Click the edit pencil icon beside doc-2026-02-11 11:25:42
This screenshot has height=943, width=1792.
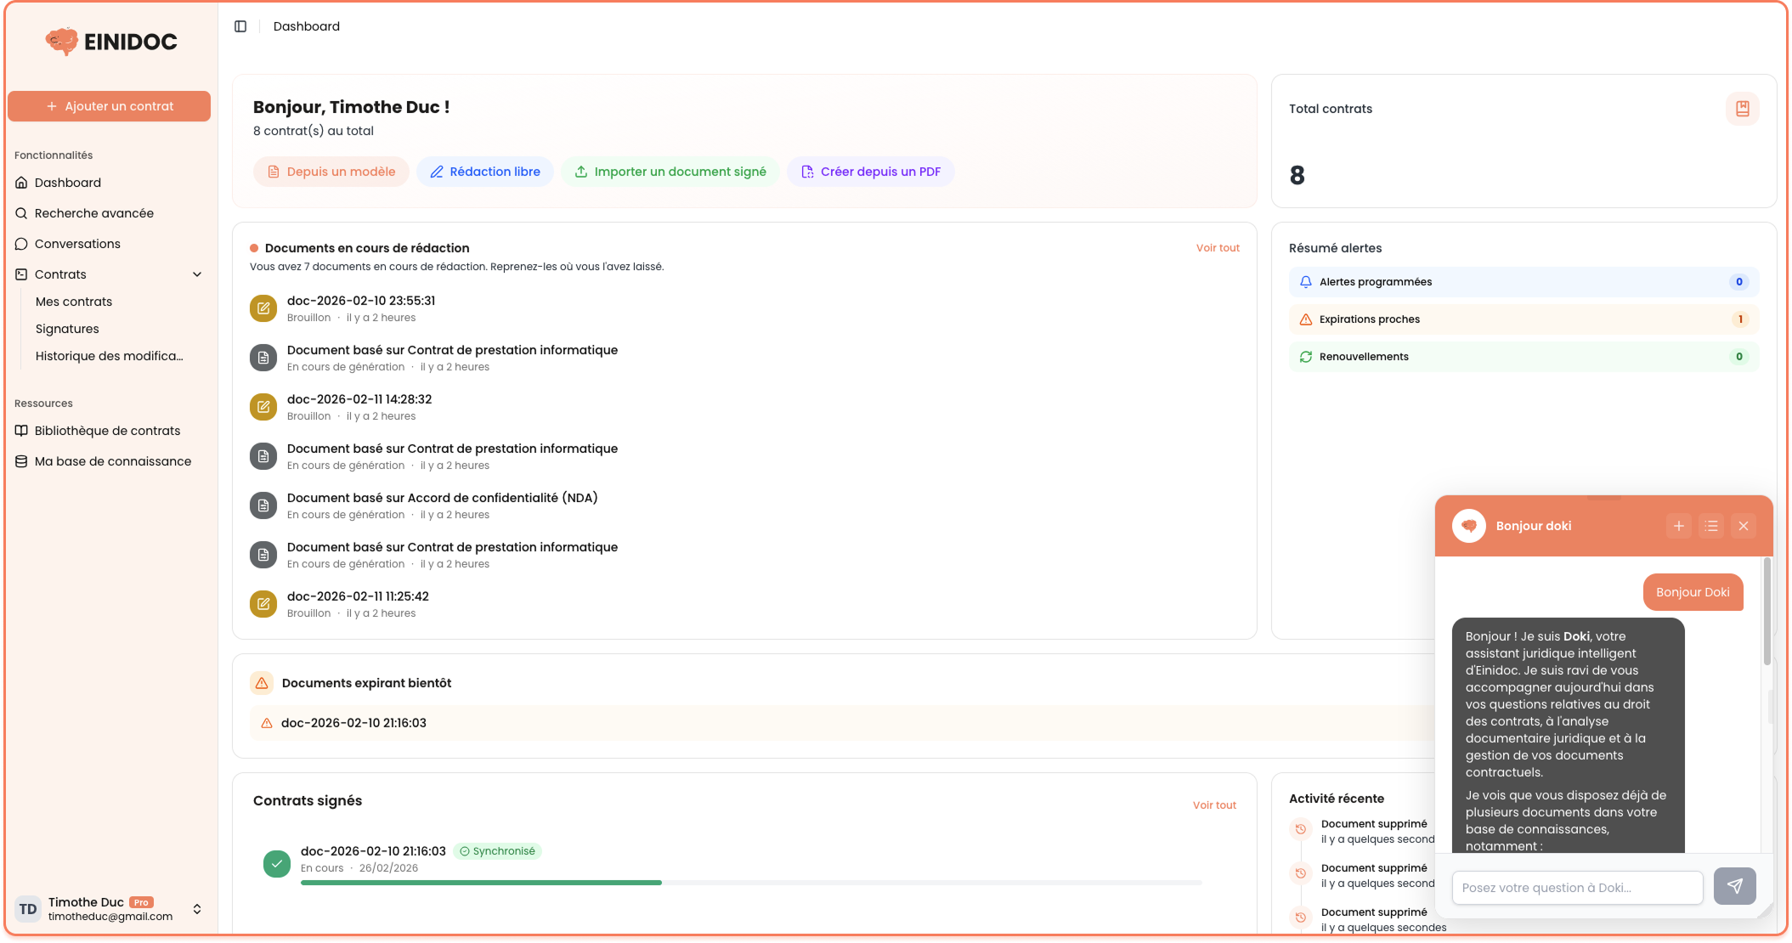point(263,603)
